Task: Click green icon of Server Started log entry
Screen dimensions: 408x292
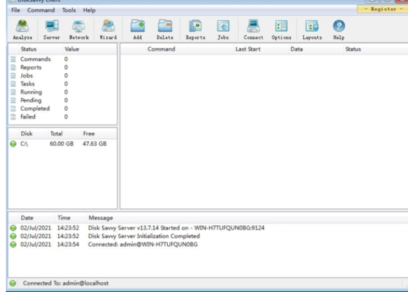Action: (13, 228)
